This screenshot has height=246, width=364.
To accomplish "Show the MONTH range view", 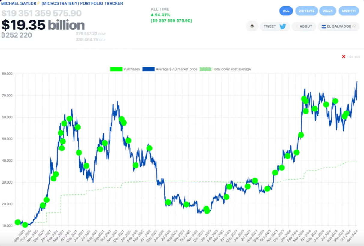I will (x=349, y=11).
